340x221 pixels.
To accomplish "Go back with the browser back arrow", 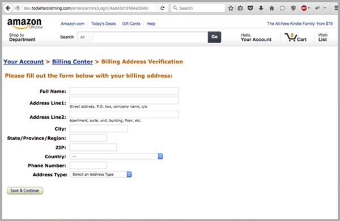I will point(8,8).
